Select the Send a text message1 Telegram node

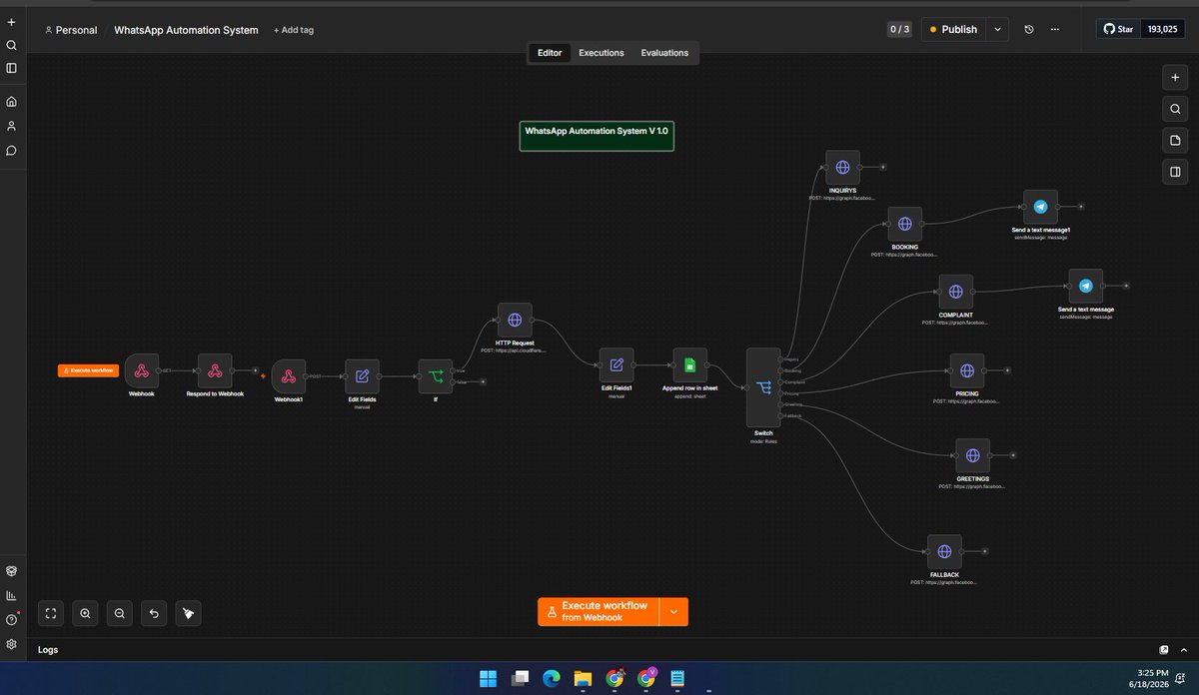tap(1040, 207)
